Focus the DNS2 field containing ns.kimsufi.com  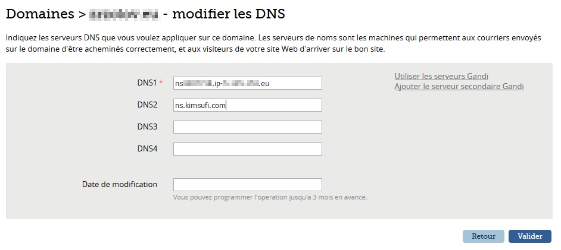[247, 105]
